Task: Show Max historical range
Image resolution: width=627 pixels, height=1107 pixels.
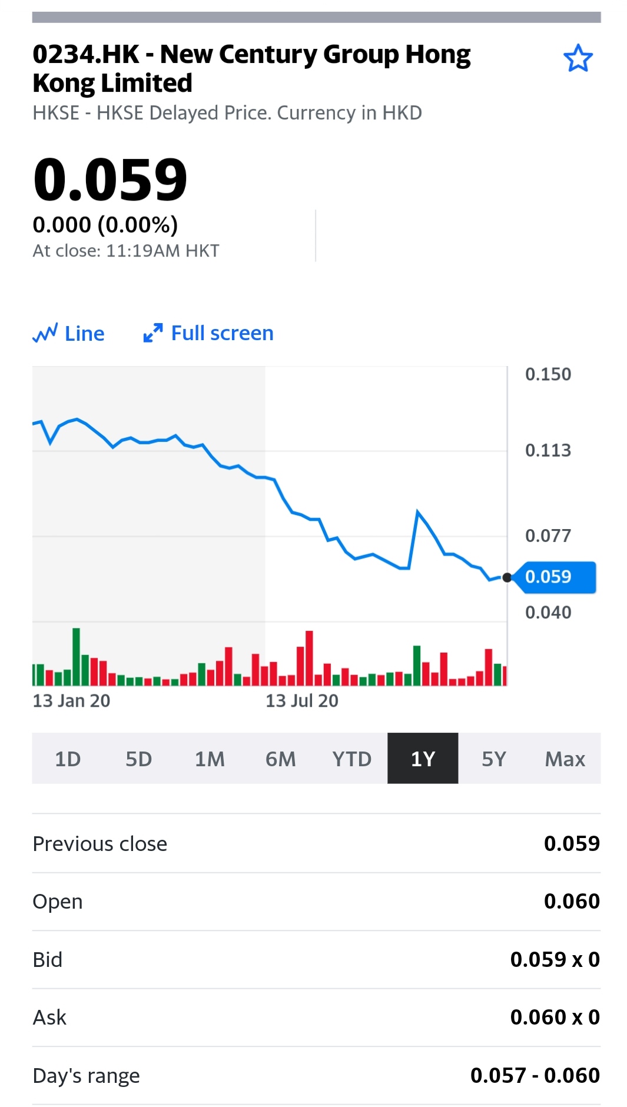Action: pos(565,759)
